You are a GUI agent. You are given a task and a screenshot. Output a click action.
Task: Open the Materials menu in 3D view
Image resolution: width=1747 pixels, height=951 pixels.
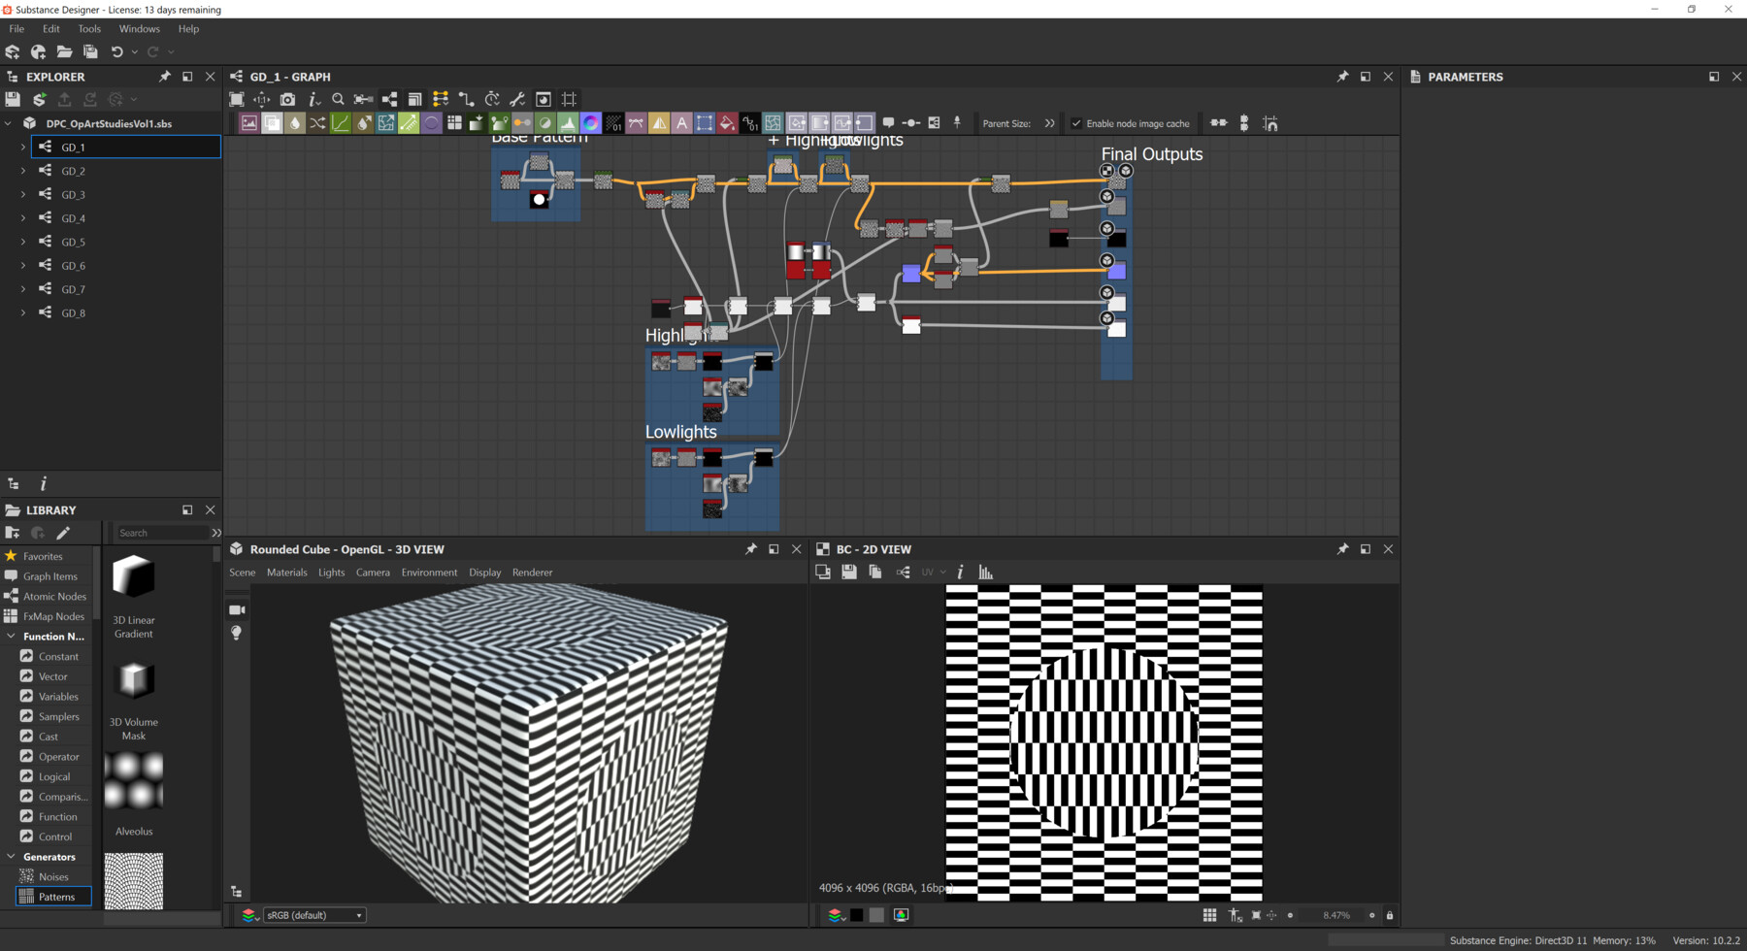click(x=286, y=573)
